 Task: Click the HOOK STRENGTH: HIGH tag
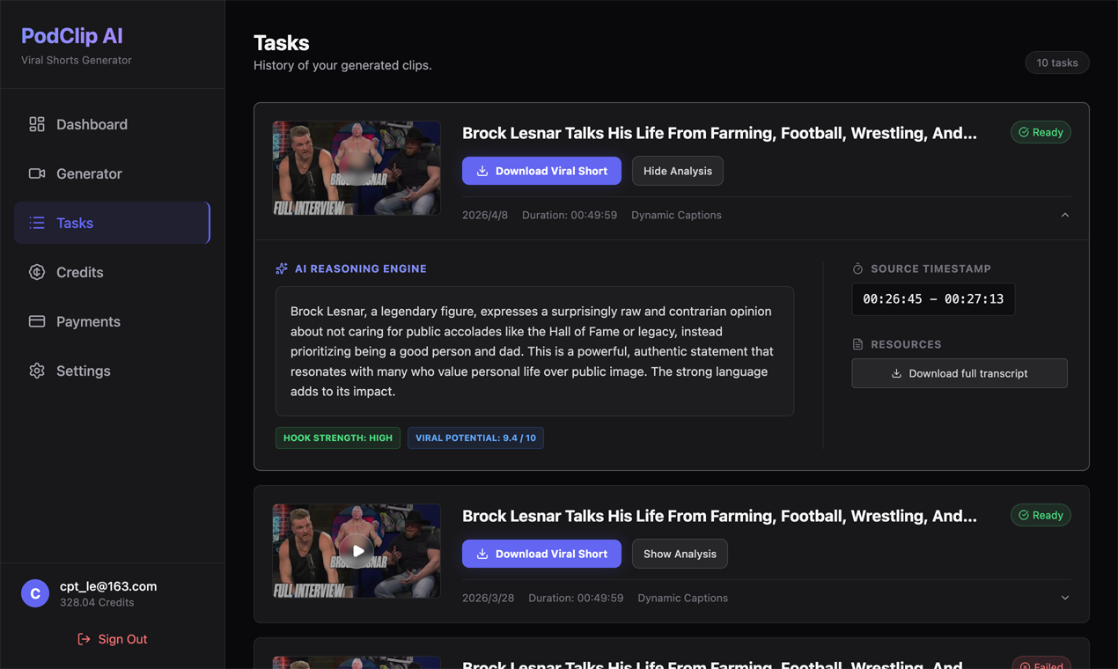click(x=338, y=437)
